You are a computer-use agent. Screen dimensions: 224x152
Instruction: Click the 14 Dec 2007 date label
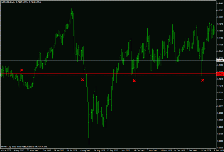point(179,151)
